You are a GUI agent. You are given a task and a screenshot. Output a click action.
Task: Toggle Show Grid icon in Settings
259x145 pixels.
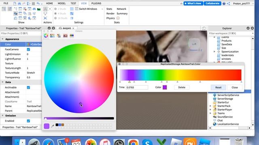(x=72, y=9)
